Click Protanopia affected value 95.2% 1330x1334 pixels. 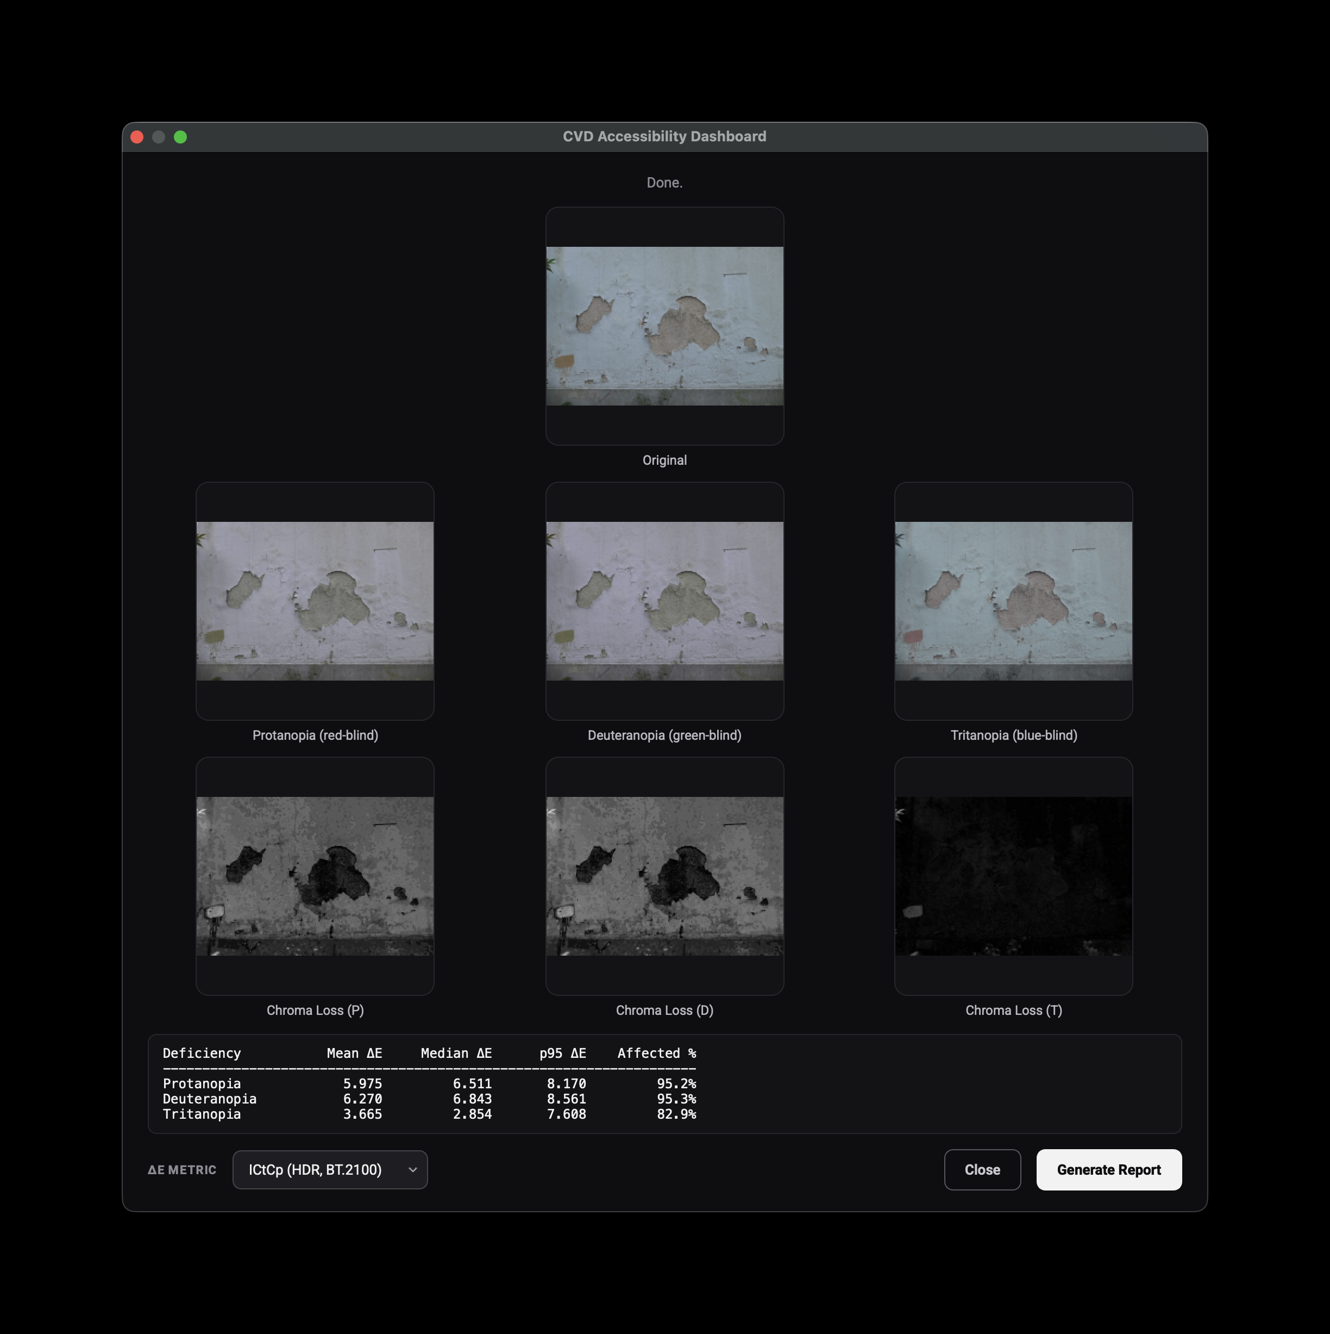click(x=676, y=1083)
